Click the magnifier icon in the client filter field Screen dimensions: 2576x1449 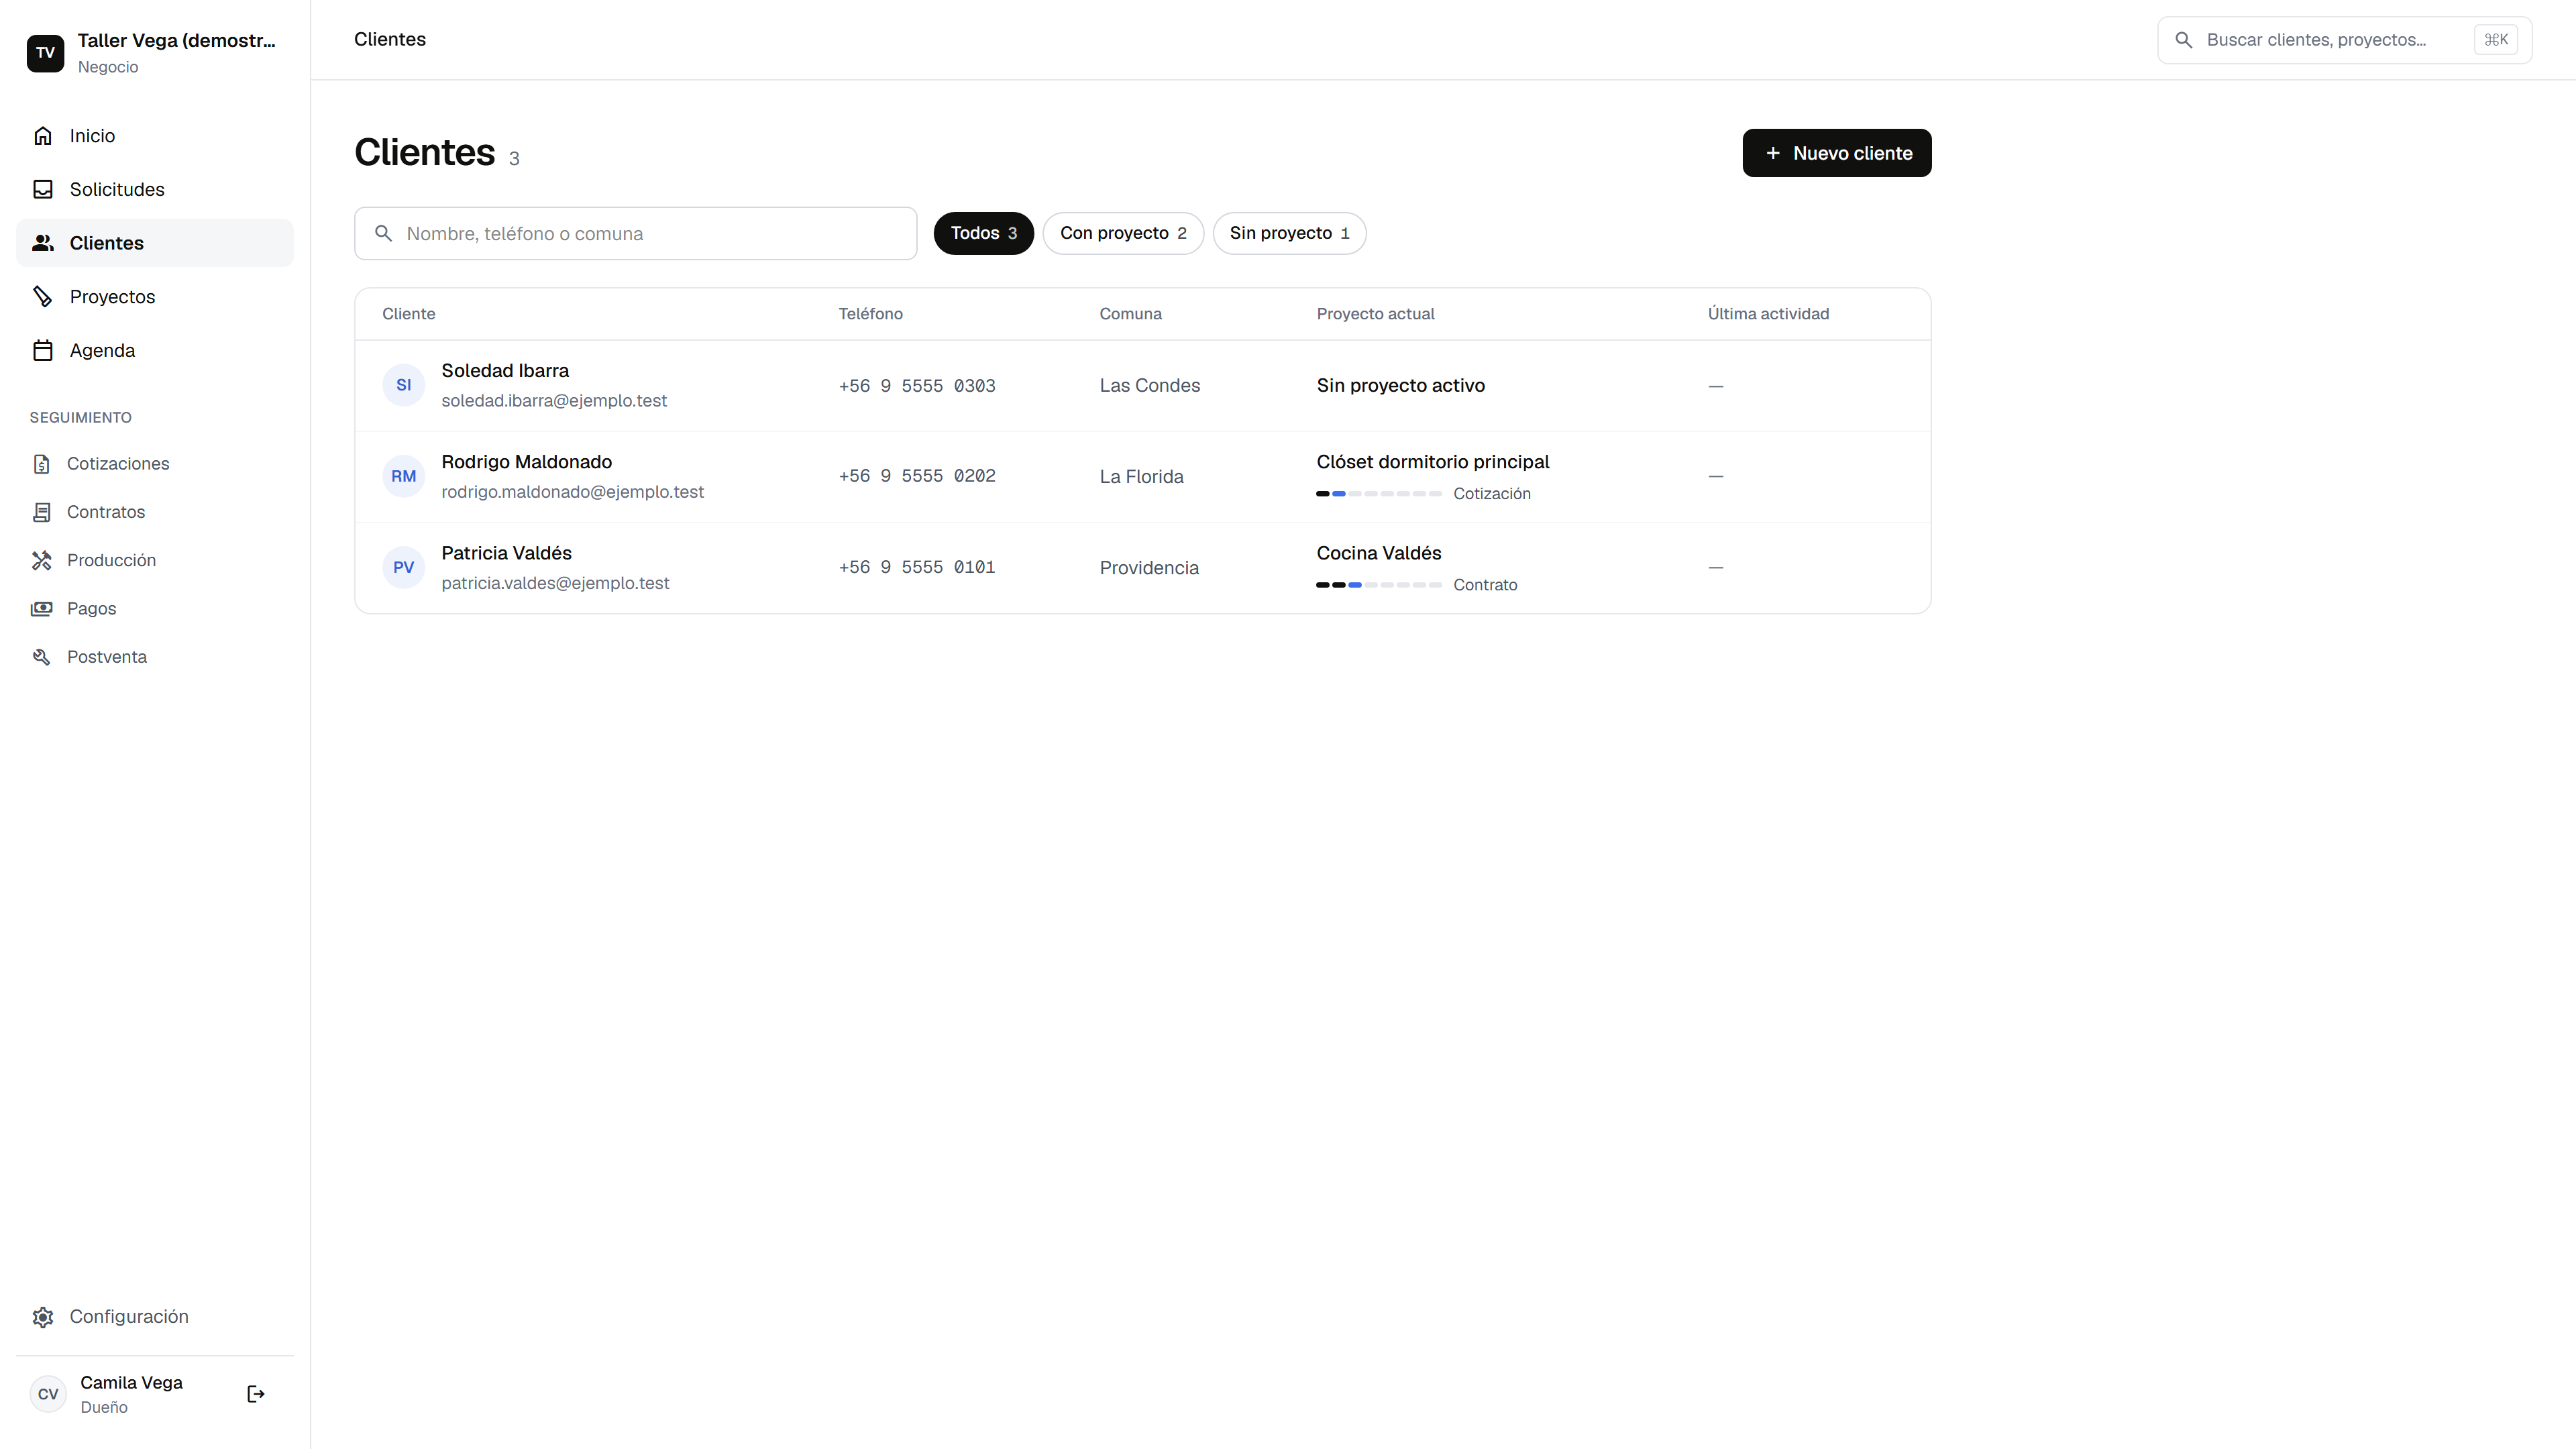coord(383,234)
